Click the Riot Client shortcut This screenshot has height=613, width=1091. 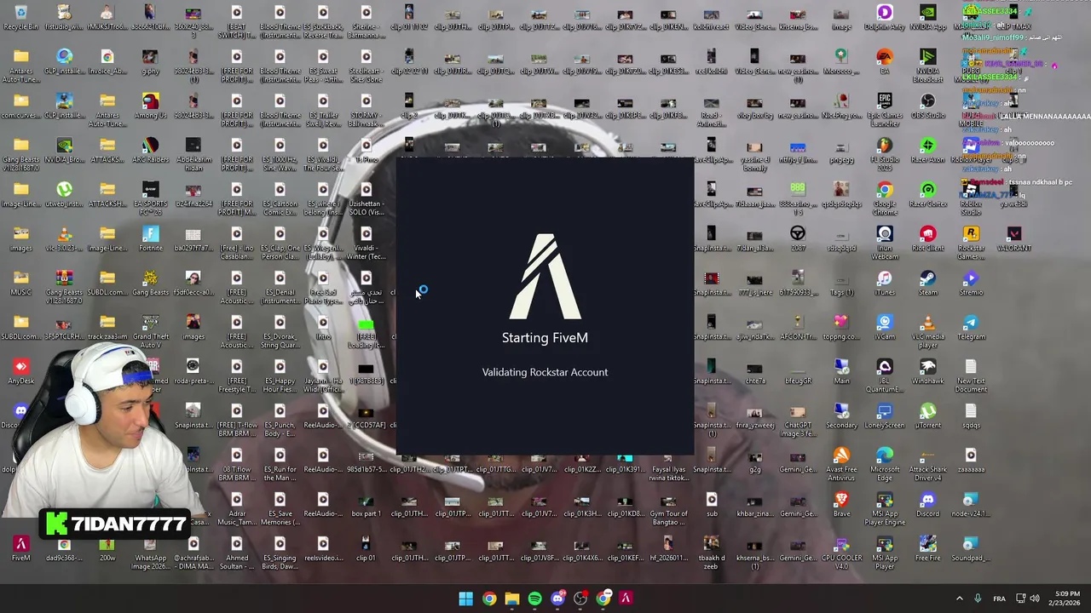[927, 238]
